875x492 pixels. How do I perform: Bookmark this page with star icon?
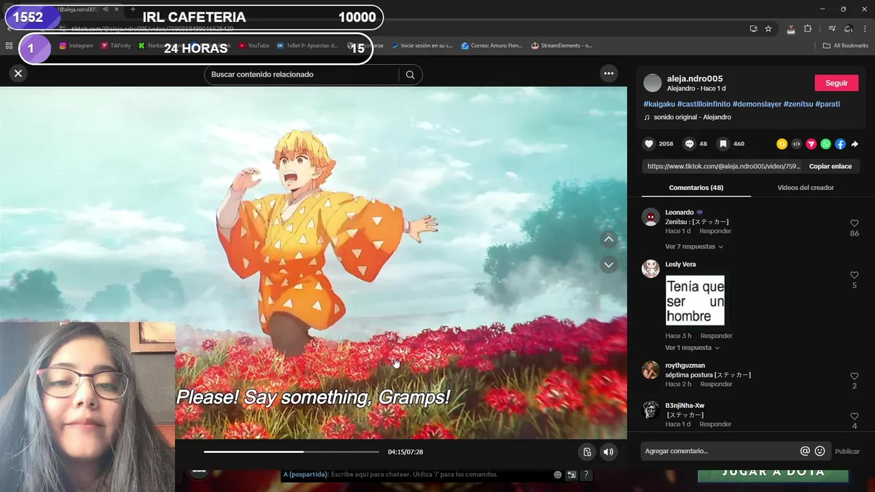click(x=768, y=29)
